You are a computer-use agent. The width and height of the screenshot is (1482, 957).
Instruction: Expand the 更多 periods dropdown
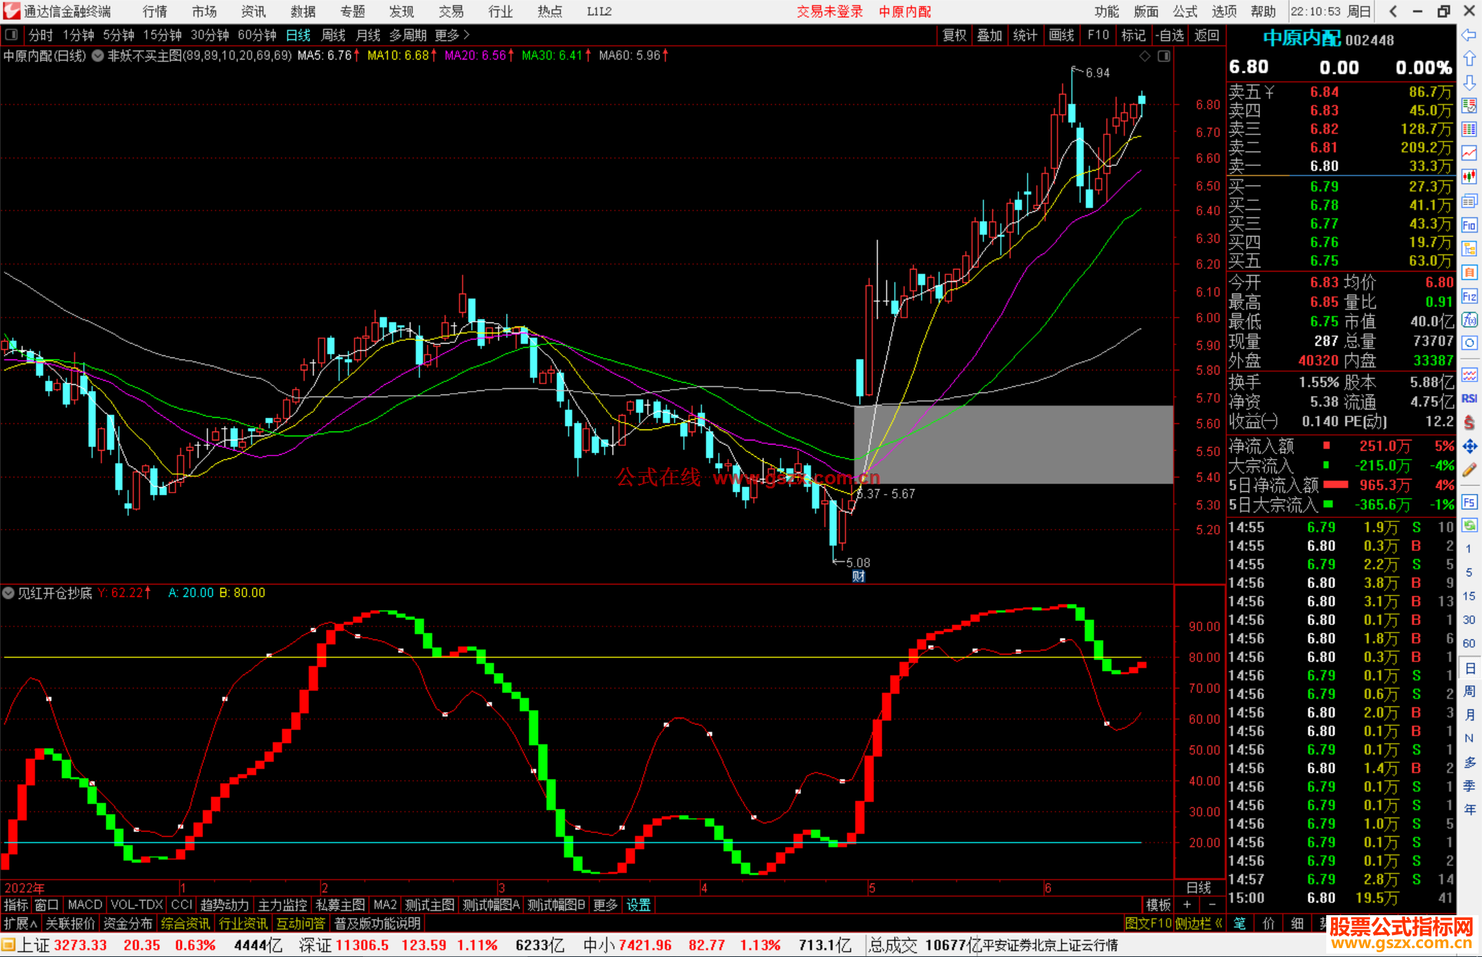point(451,35)
